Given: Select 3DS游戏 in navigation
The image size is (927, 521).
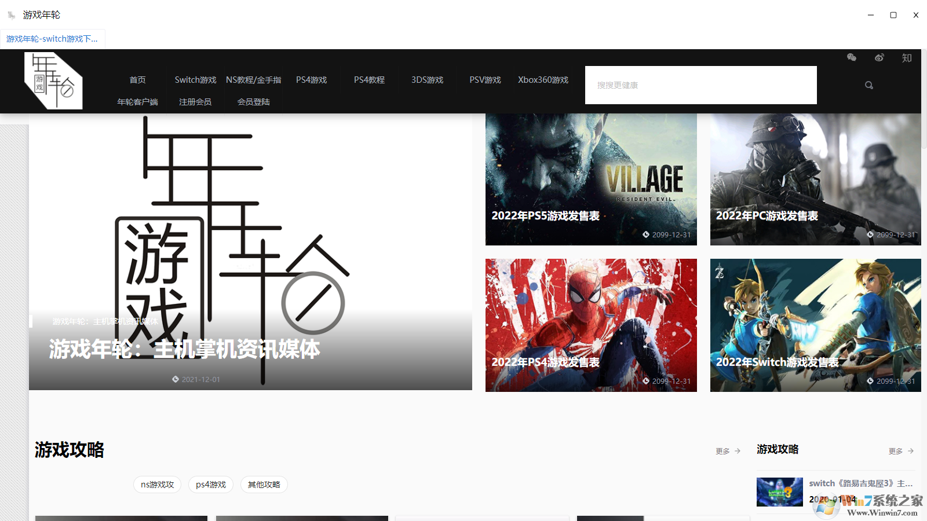Looking at the screenshot, I should pos(428,80).
